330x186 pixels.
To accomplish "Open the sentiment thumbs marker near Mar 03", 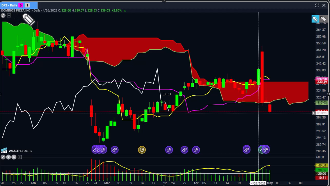I will [x=114, y=150].
